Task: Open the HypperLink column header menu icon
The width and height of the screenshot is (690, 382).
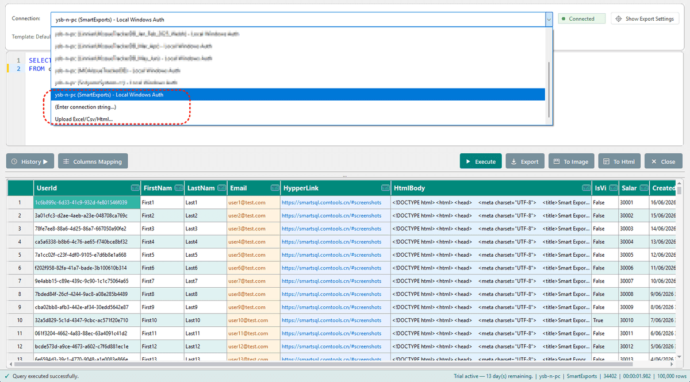Action: [385, 188]
